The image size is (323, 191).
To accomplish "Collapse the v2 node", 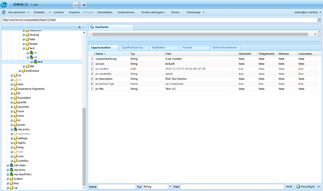I will pyautogui.click(x=28, y=57).
